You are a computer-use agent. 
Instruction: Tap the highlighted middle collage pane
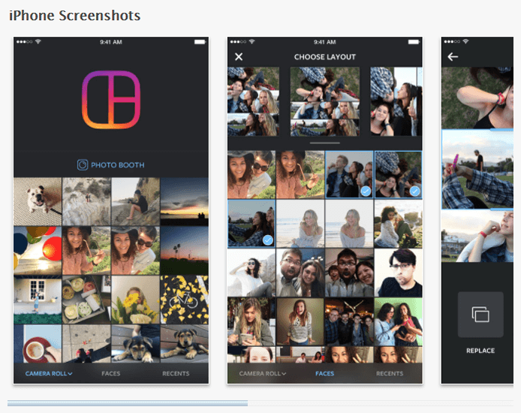click(477, 169)
